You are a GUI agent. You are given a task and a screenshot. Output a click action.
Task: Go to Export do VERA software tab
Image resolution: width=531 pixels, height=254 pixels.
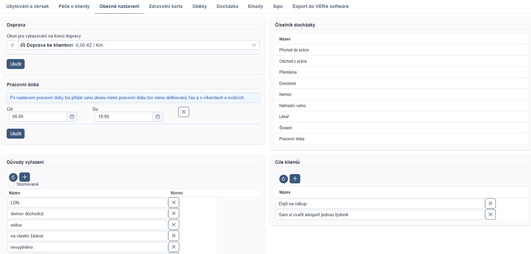(320, 6)
